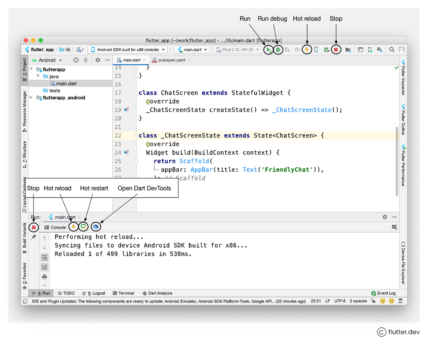Hot reload using the Run panel lightning icon
The height and width of the screenshot is (345, 428).
(73, 227)
